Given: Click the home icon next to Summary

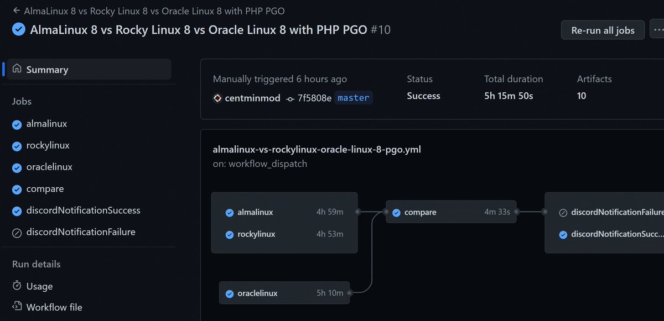Looking at the screenshot, I should pos(17,69).
